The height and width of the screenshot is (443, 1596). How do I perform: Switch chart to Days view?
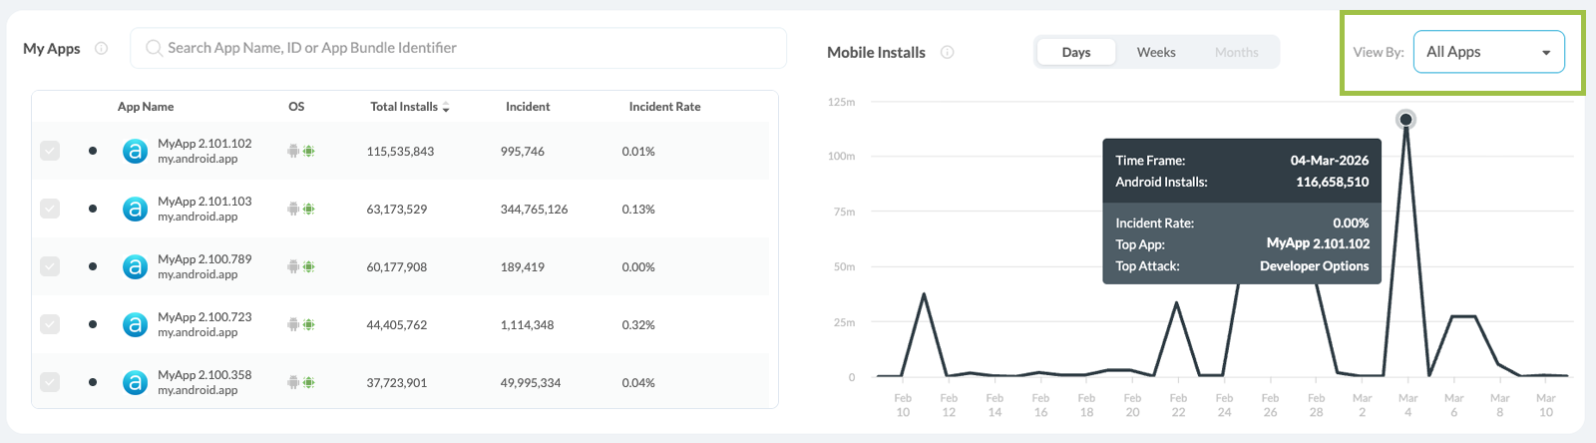[x=1076, y=52]
